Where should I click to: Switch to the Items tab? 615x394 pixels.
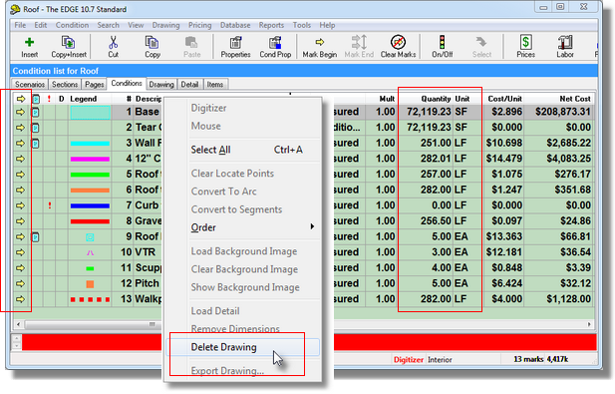point(215,85)
